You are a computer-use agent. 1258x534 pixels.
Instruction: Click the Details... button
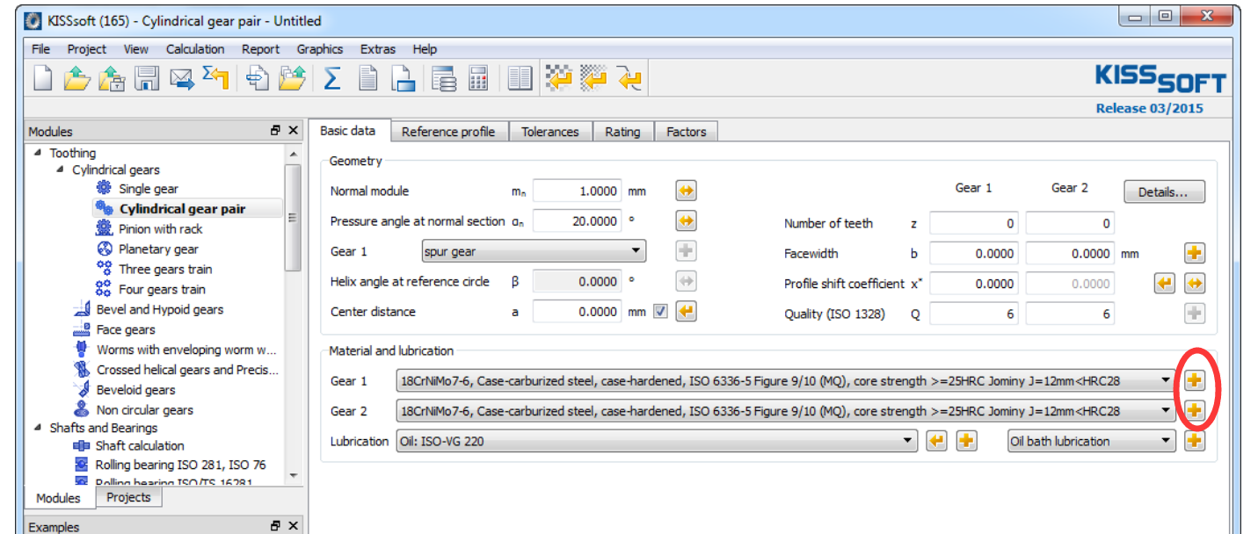tap(1164, 191)
